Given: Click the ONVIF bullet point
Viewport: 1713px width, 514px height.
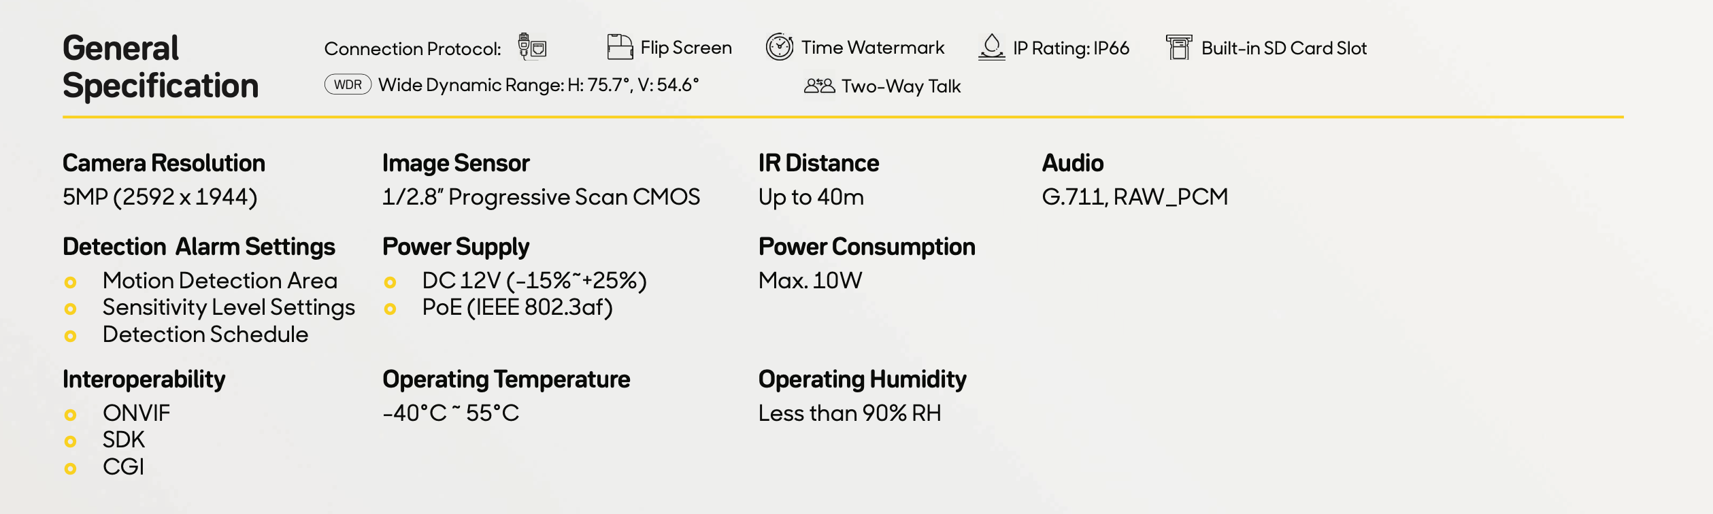Looking at the screenshot, I should 70,415.
